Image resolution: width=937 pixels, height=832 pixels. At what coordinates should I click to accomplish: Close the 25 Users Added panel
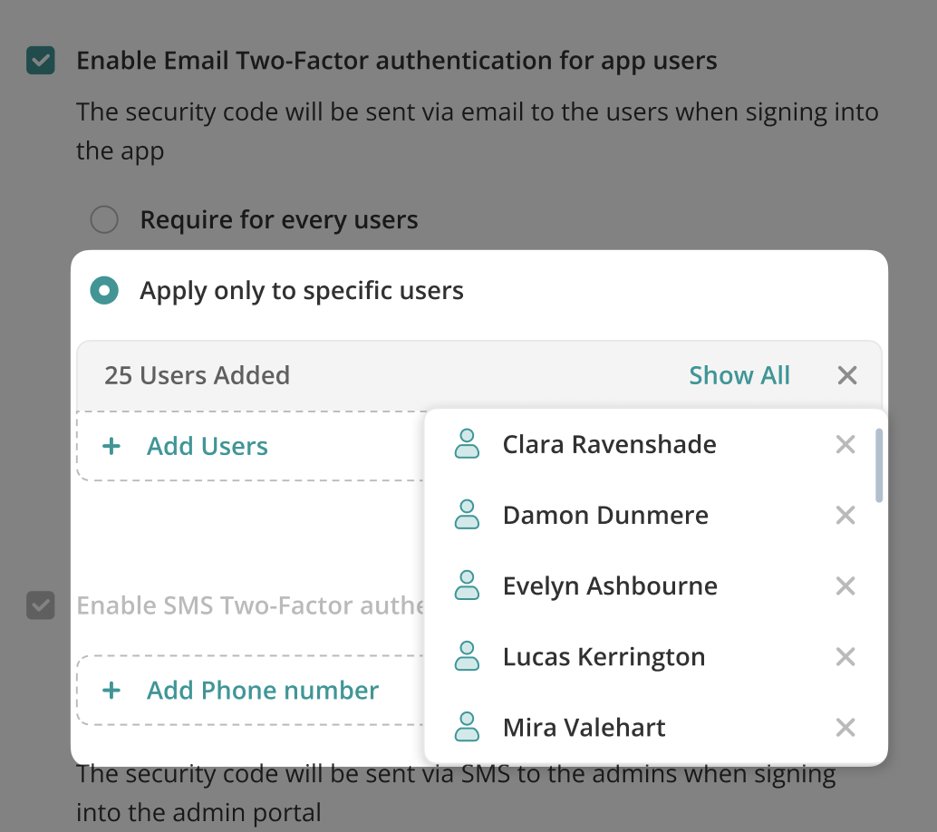click(x=847, y=375)
